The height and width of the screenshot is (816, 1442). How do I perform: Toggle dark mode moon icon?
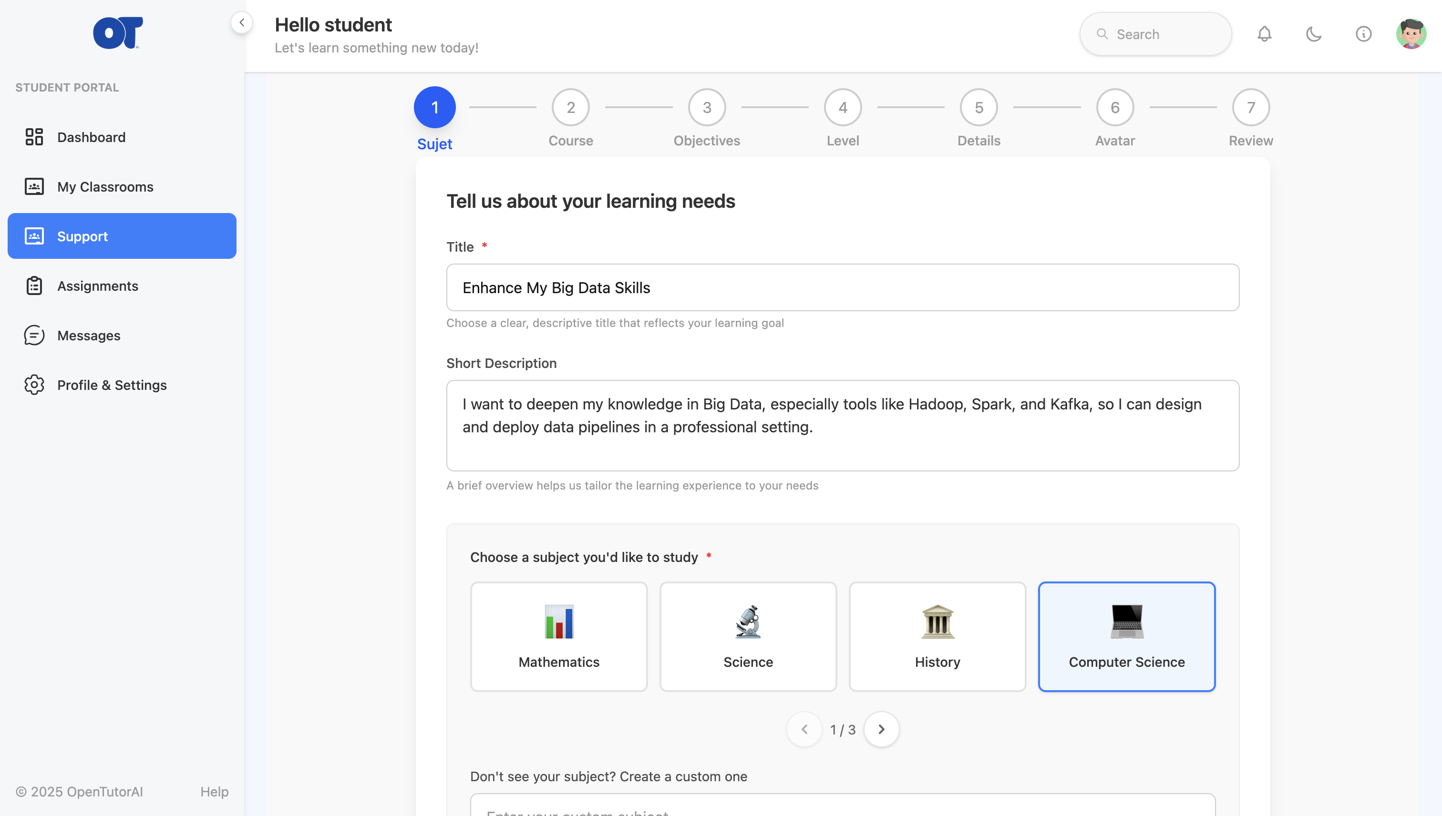(x=1314, y=34)
